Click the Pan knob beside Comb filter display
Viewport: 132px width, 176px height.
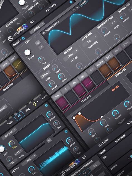pyautogui.click(x=76, y=150)
